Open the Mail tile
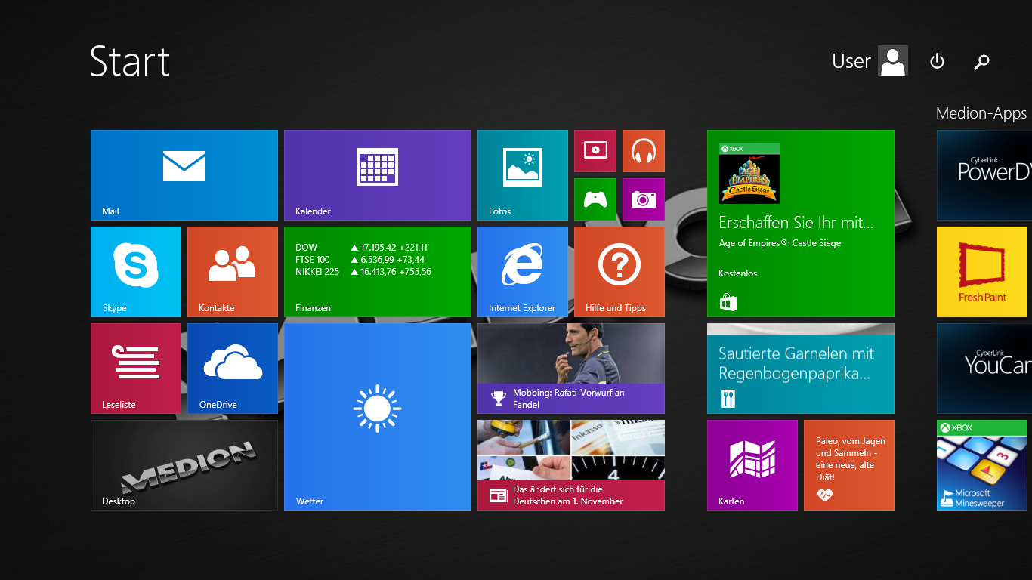1032x580 pixels. click(184, 175)
